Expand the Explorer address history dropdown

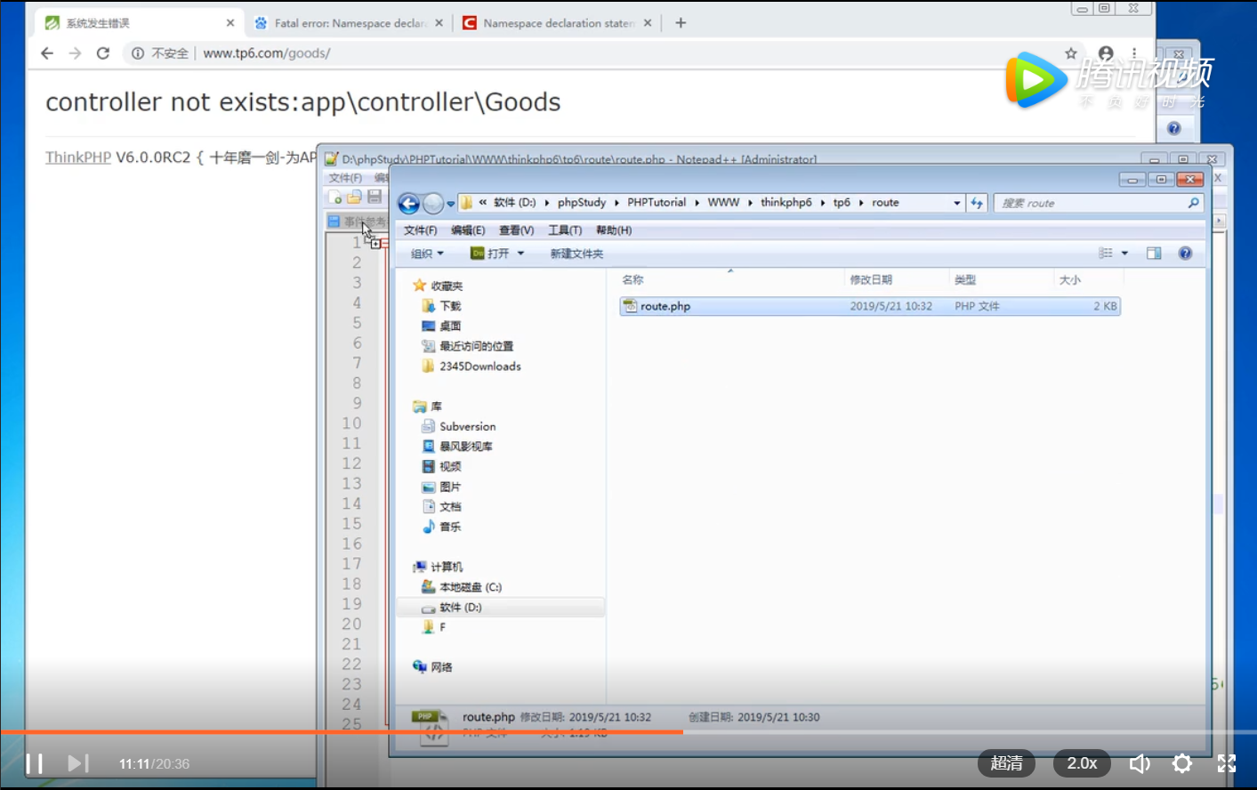957,203
